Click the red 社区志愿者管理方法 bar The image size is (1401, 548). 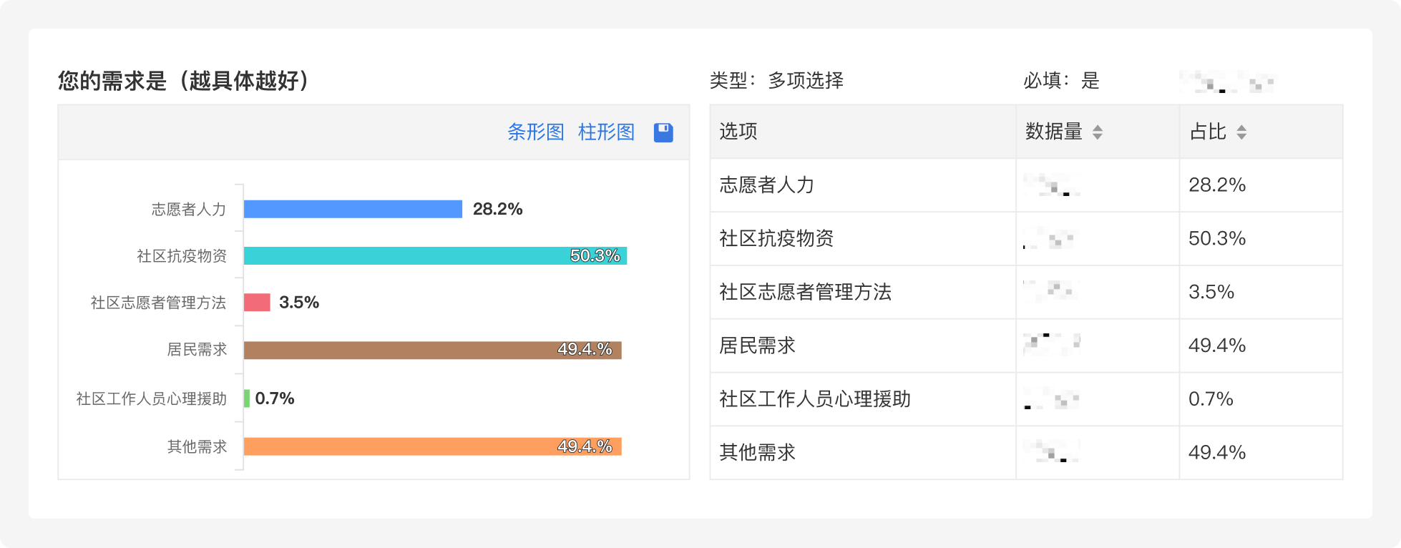[x=257, y=302]
